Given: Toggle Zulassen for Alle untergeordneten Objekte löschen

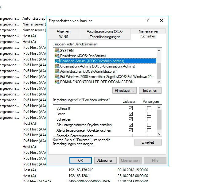Looking at the screenshot, I should pos(131,130).
